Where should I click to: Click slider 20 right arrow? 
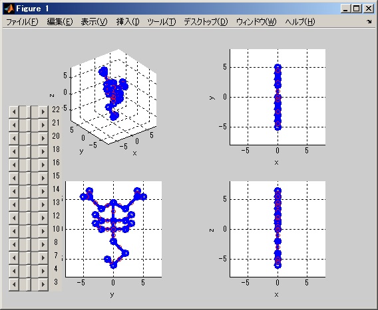click(43, 138)
